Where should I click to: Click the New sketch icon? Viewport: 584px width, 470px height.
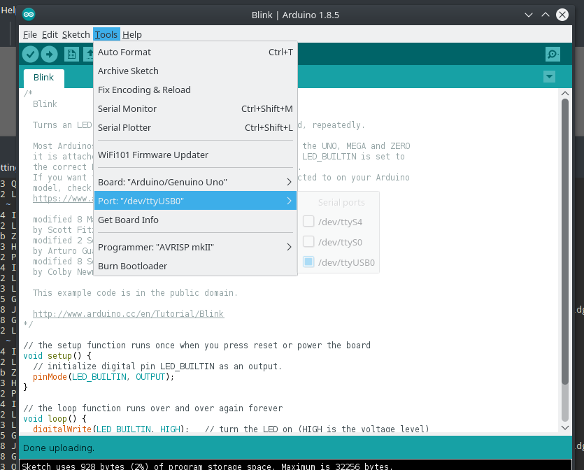coord(71,55)
